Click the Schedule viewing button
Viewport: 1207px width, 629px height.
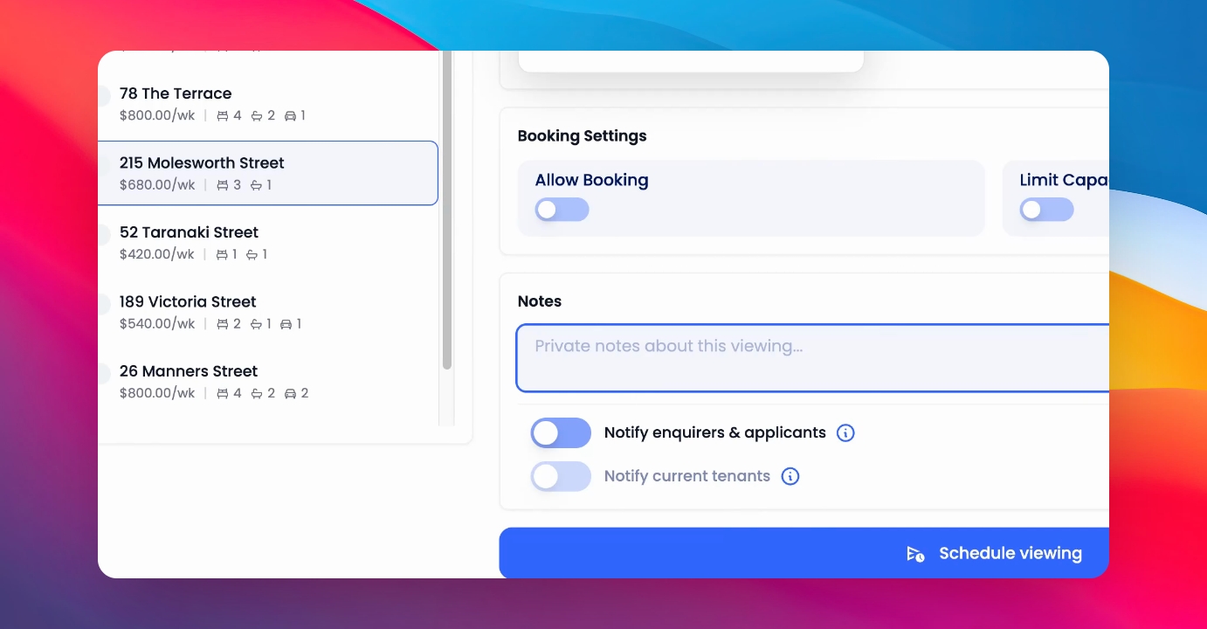pos(804,553)
